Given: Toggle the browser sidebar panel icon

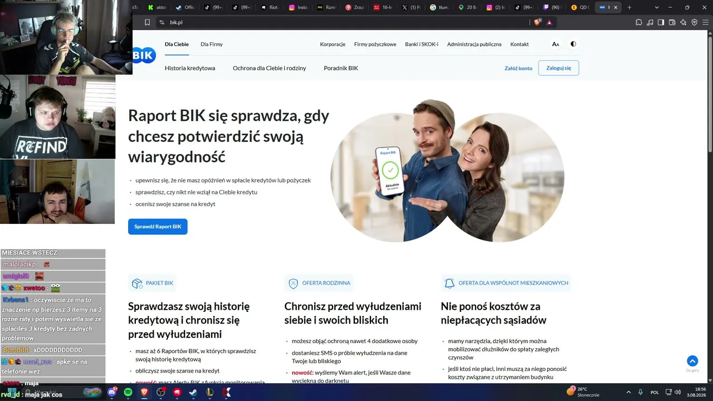Looking at the screenshot, I should [661, 22].
